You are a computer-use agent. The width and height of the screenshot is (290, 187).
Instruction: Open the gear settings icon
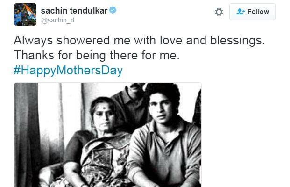(x=219, y=12)
